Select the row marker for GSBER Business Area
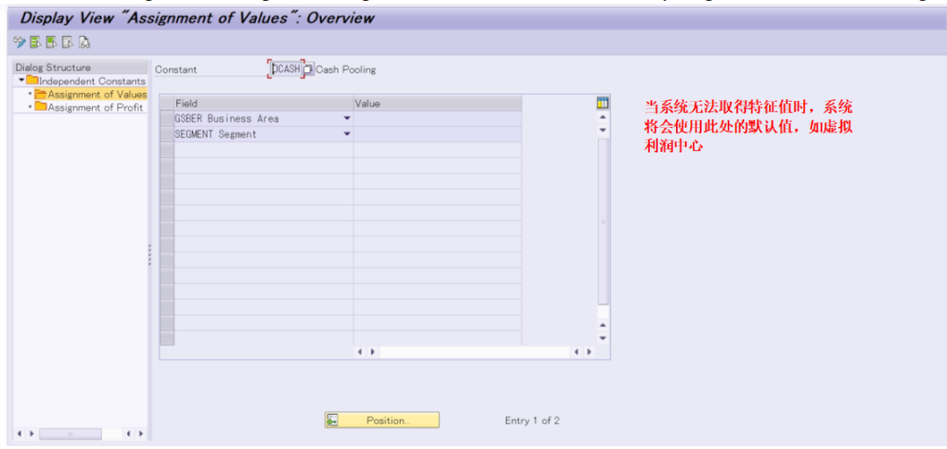Image resolution: width=947 pixels, height=449 pixels. (167, 118)
